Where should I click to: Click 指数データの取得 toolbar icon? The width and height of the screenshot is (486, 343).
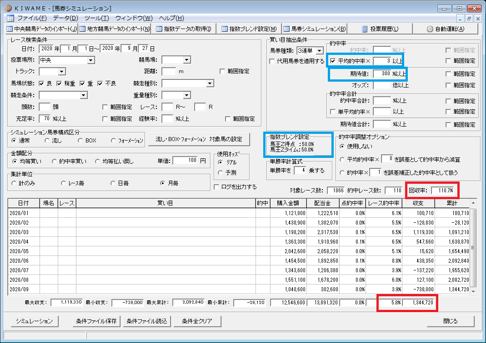159,29
